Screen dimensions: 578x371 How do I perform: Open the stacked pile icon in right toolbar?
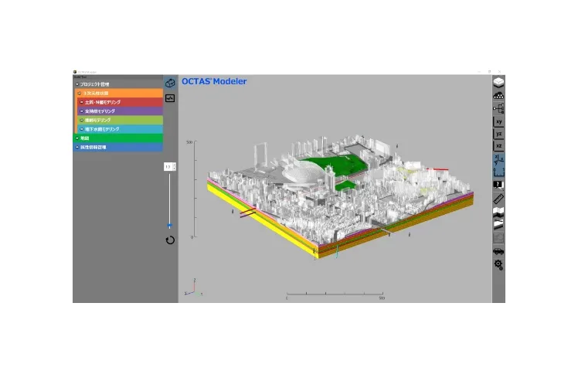(x=498, y=95)
